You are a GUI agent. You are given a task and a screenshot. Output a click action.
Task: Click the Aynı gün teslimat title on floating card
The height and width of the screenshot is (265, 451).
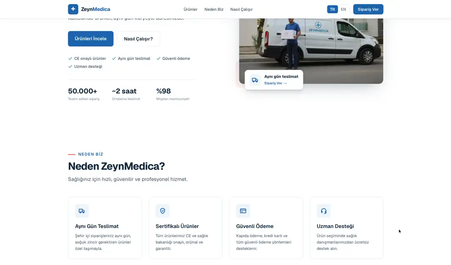(x=281, y=76)
